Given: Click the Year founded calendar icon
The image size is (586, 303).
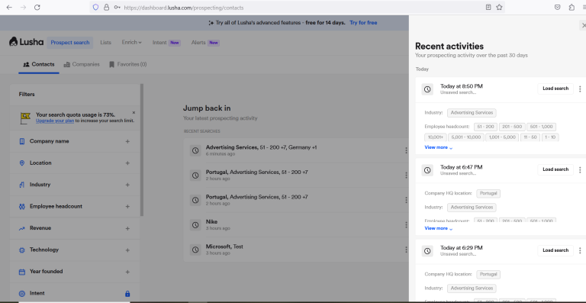Looking at the screenshot, I should (x=22, y=272).
